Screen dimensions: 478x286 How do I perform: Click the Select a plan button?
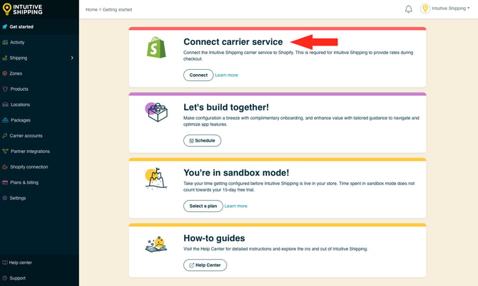203,206
